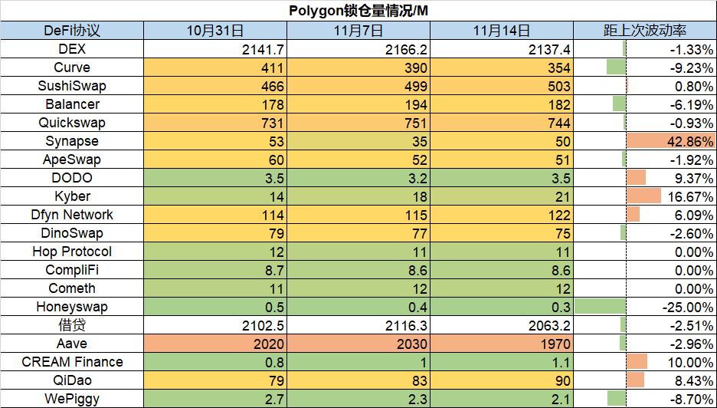Click the -9.23% change cell
717x408 pixels.
pos(645,67)
